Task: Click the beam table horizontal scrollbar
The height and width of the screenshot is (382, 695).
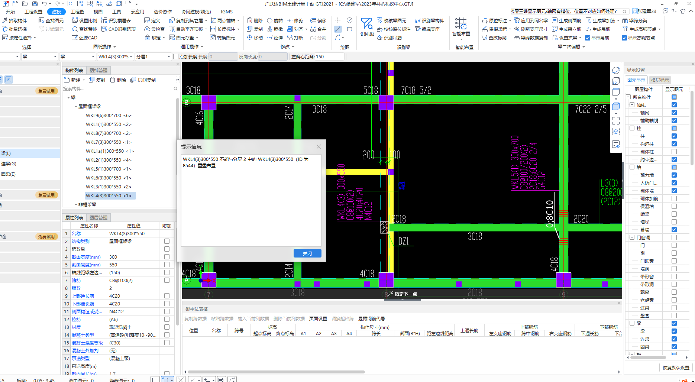Action: click(276, 372)
